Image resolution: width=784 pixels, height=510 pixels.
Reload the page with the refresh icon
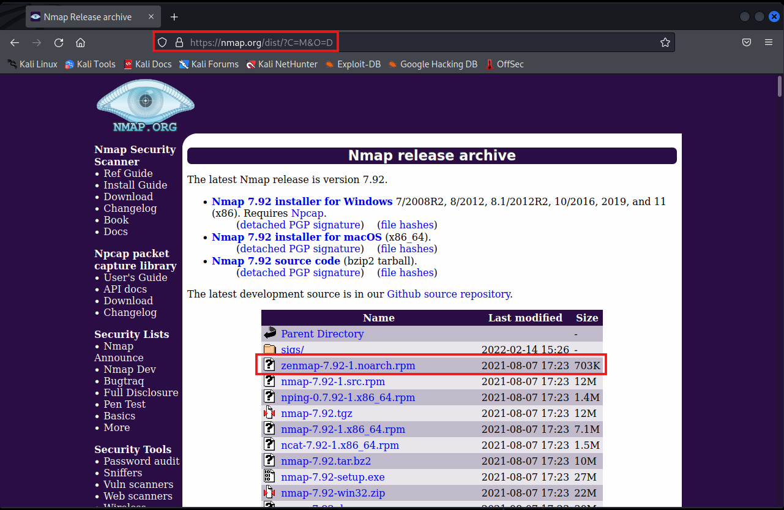59,43
